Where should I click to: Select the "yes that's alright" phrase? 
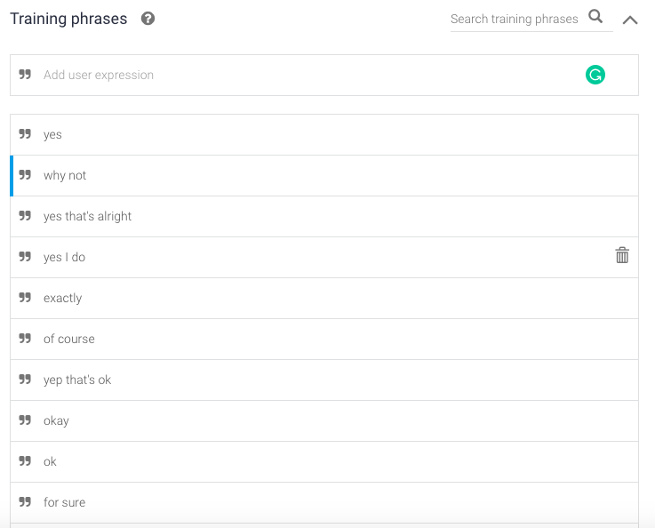324,216
